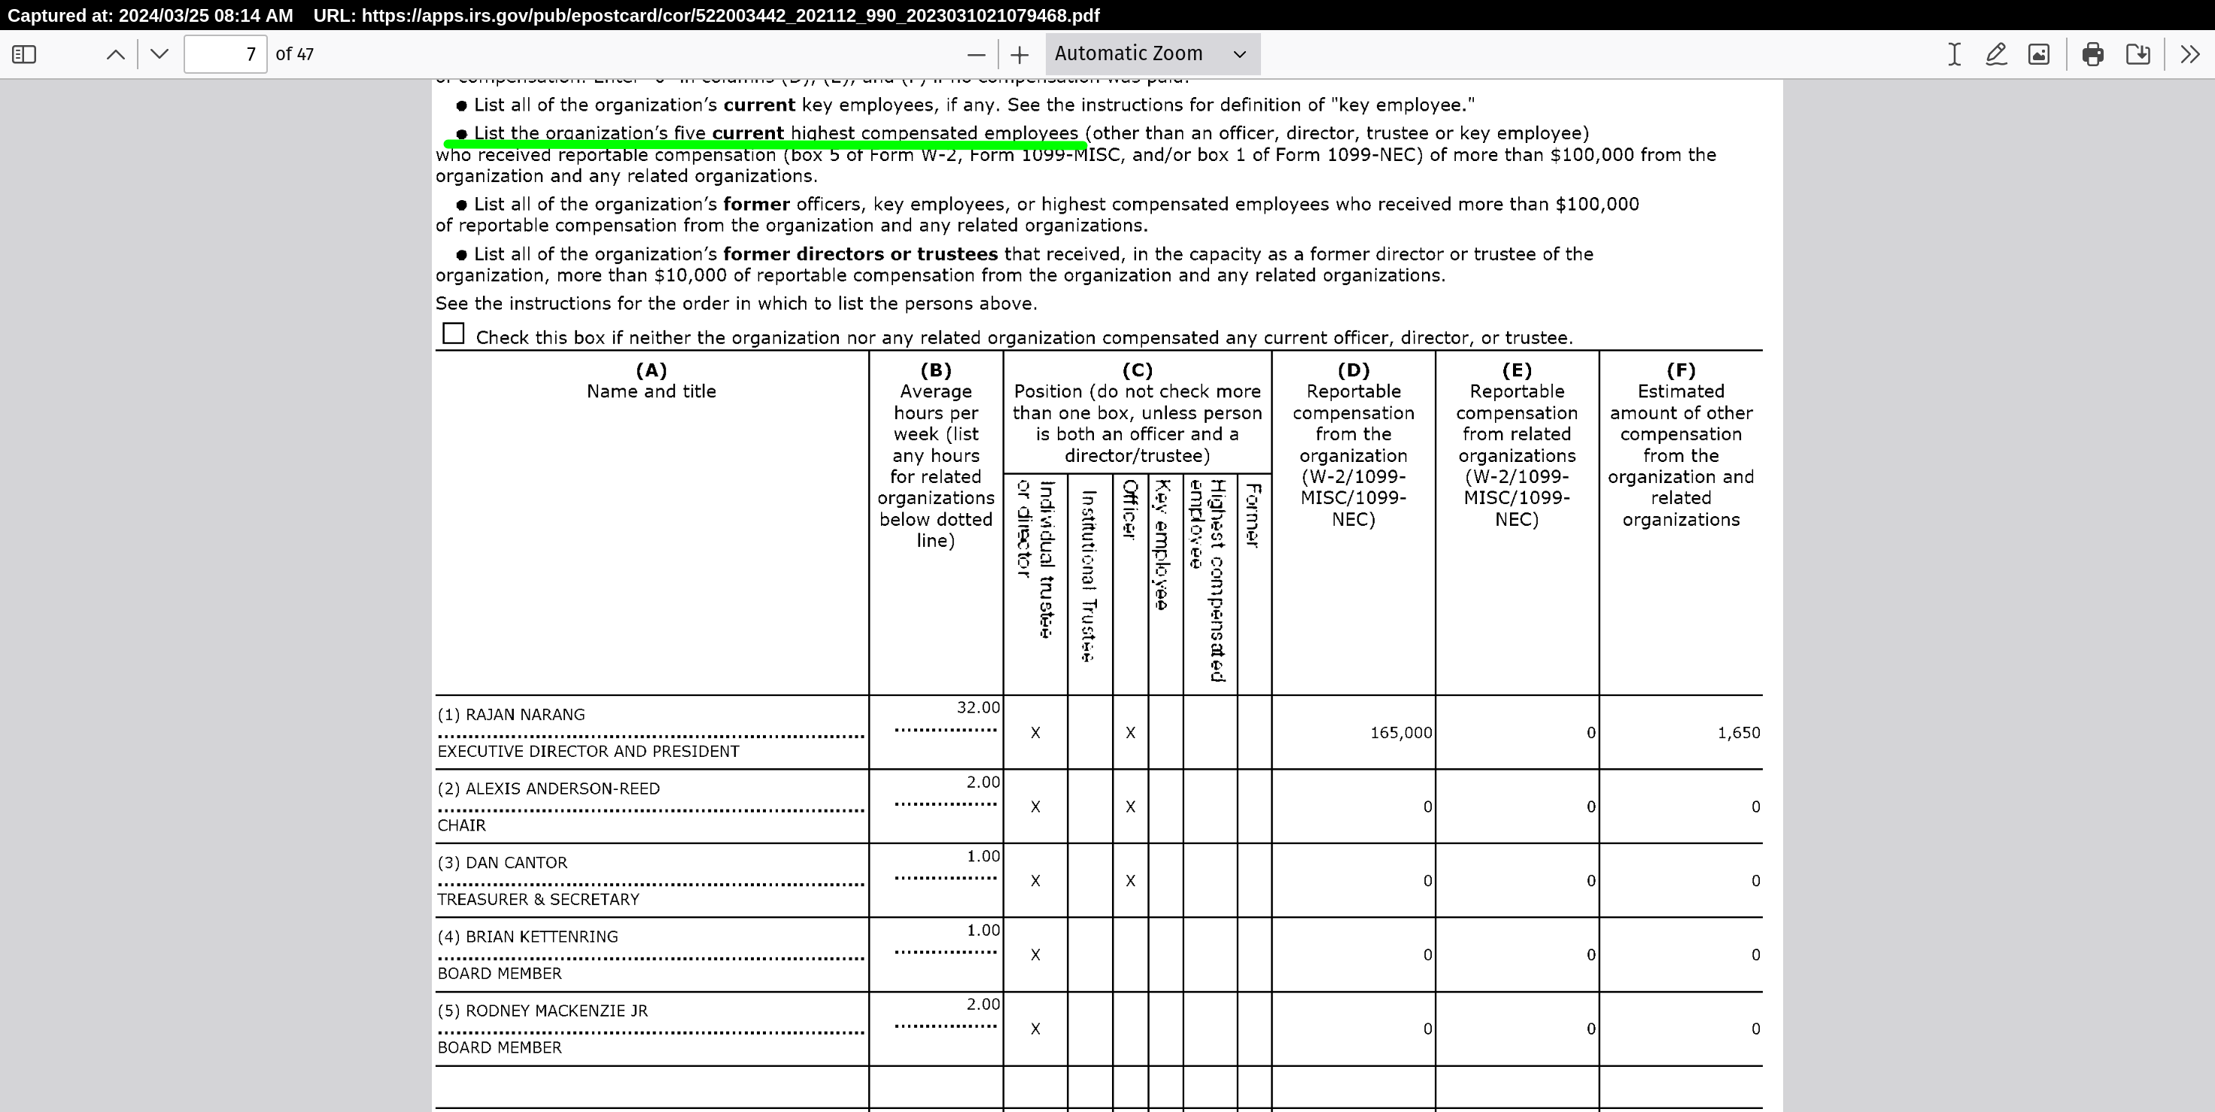Select the text annotation tool
2215x1112 pixels.
click(x=1954, y=54)
